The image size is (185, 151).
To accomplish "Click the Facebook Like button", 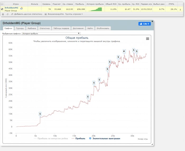I will [x=145, y=24].
